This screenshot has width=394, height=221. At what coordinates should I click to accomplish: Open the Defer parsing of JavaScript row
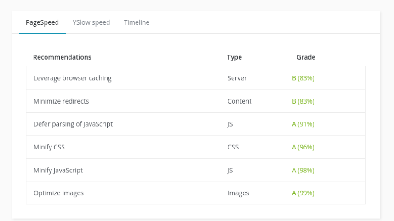click(x=73, y=124)
